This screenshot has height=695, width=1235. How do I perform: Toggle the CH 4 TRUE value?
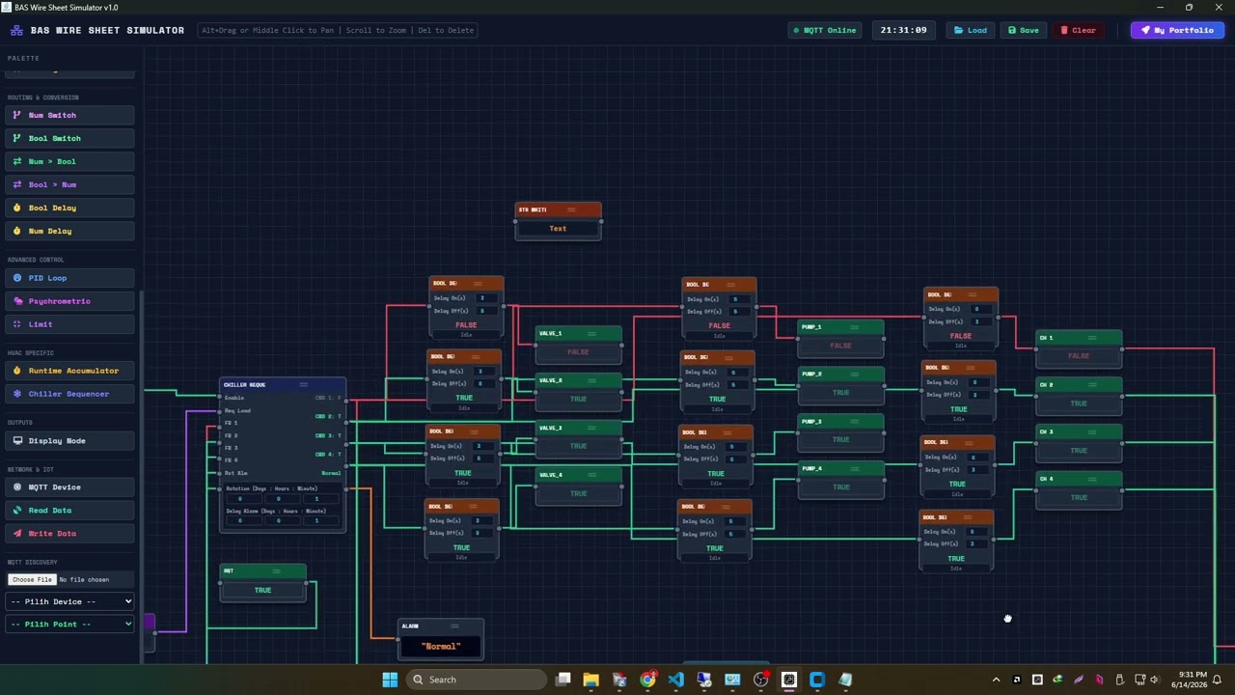pyautogui.click(x=1079, y=498)
